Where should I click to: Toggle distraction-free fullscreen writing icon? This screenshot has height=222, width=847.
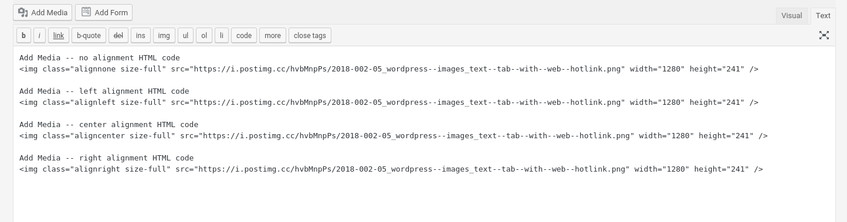(x=824, y=35)
